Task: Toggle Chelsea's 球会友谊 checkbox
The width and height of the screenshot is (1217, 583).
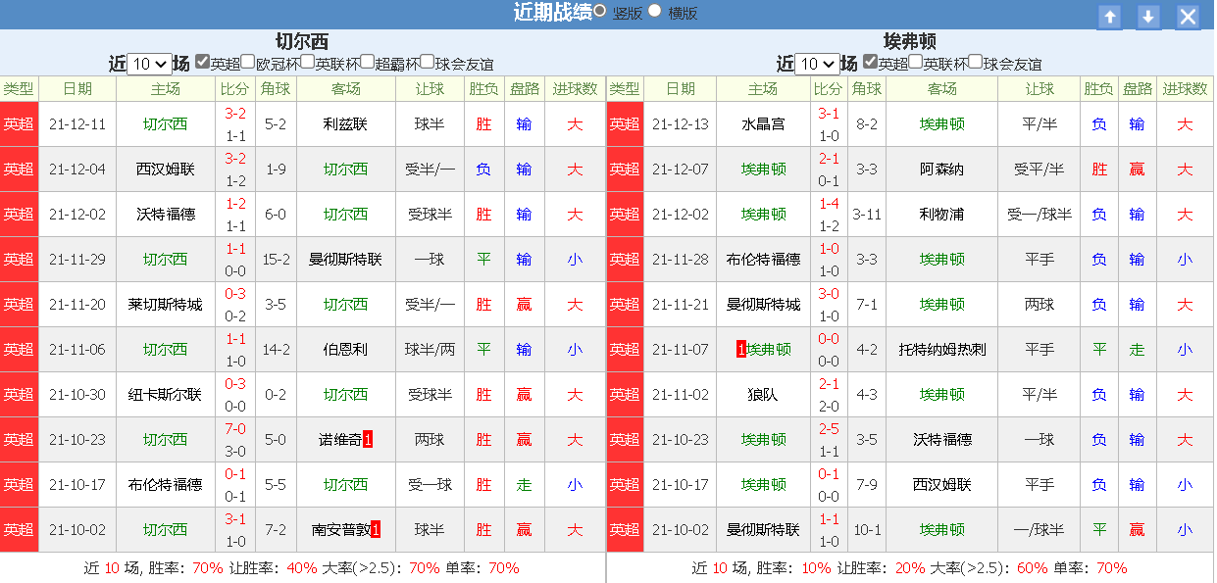Action: tap(428, 62)
